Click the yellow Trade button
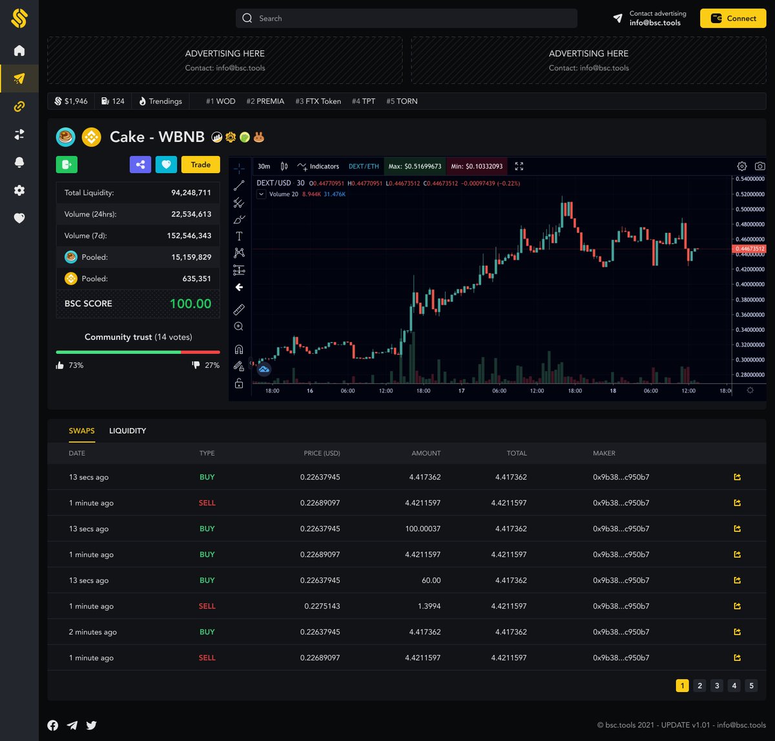Image resolution: width=775 pixels, height=741 pixels. (x=200, y=165)
